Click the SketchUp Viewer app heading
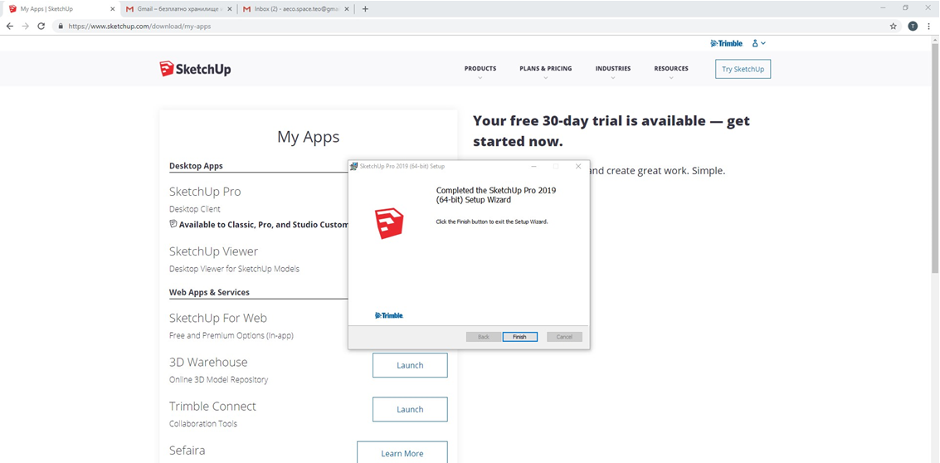Viewport: 940px width, 463px height. pyautogui.click(x=213, y=251)
